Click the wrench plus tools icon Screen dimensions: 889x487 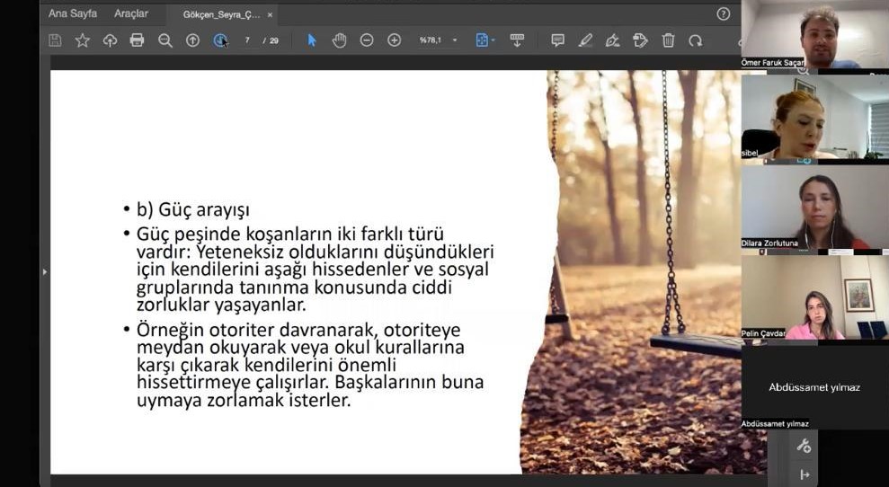[804, 446]
